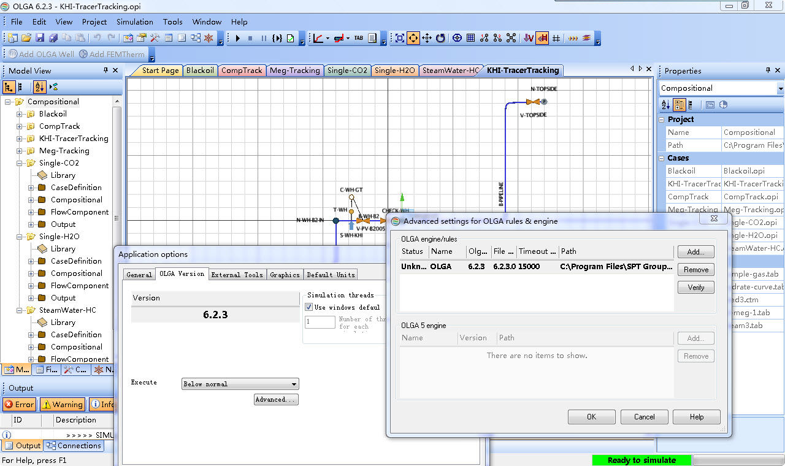Viewport: 785px width, 466px height.
Task: Collapse the SteamWater-HC tree node
Action: tap(20, 310)
